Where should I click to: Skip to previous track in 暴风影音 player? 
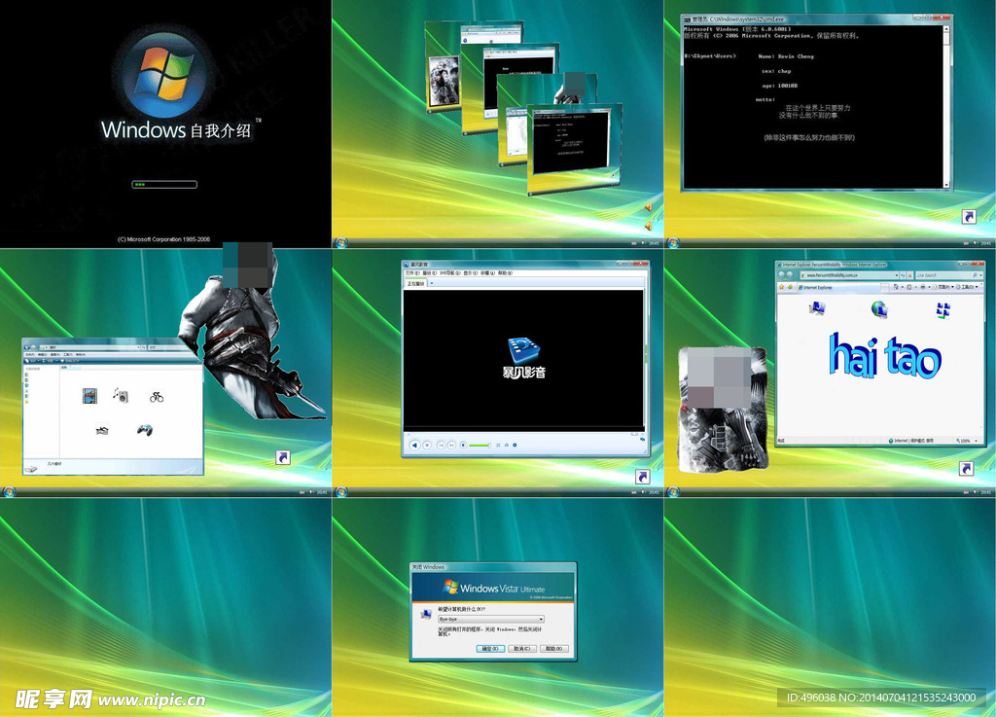click(x=441, y=446)
